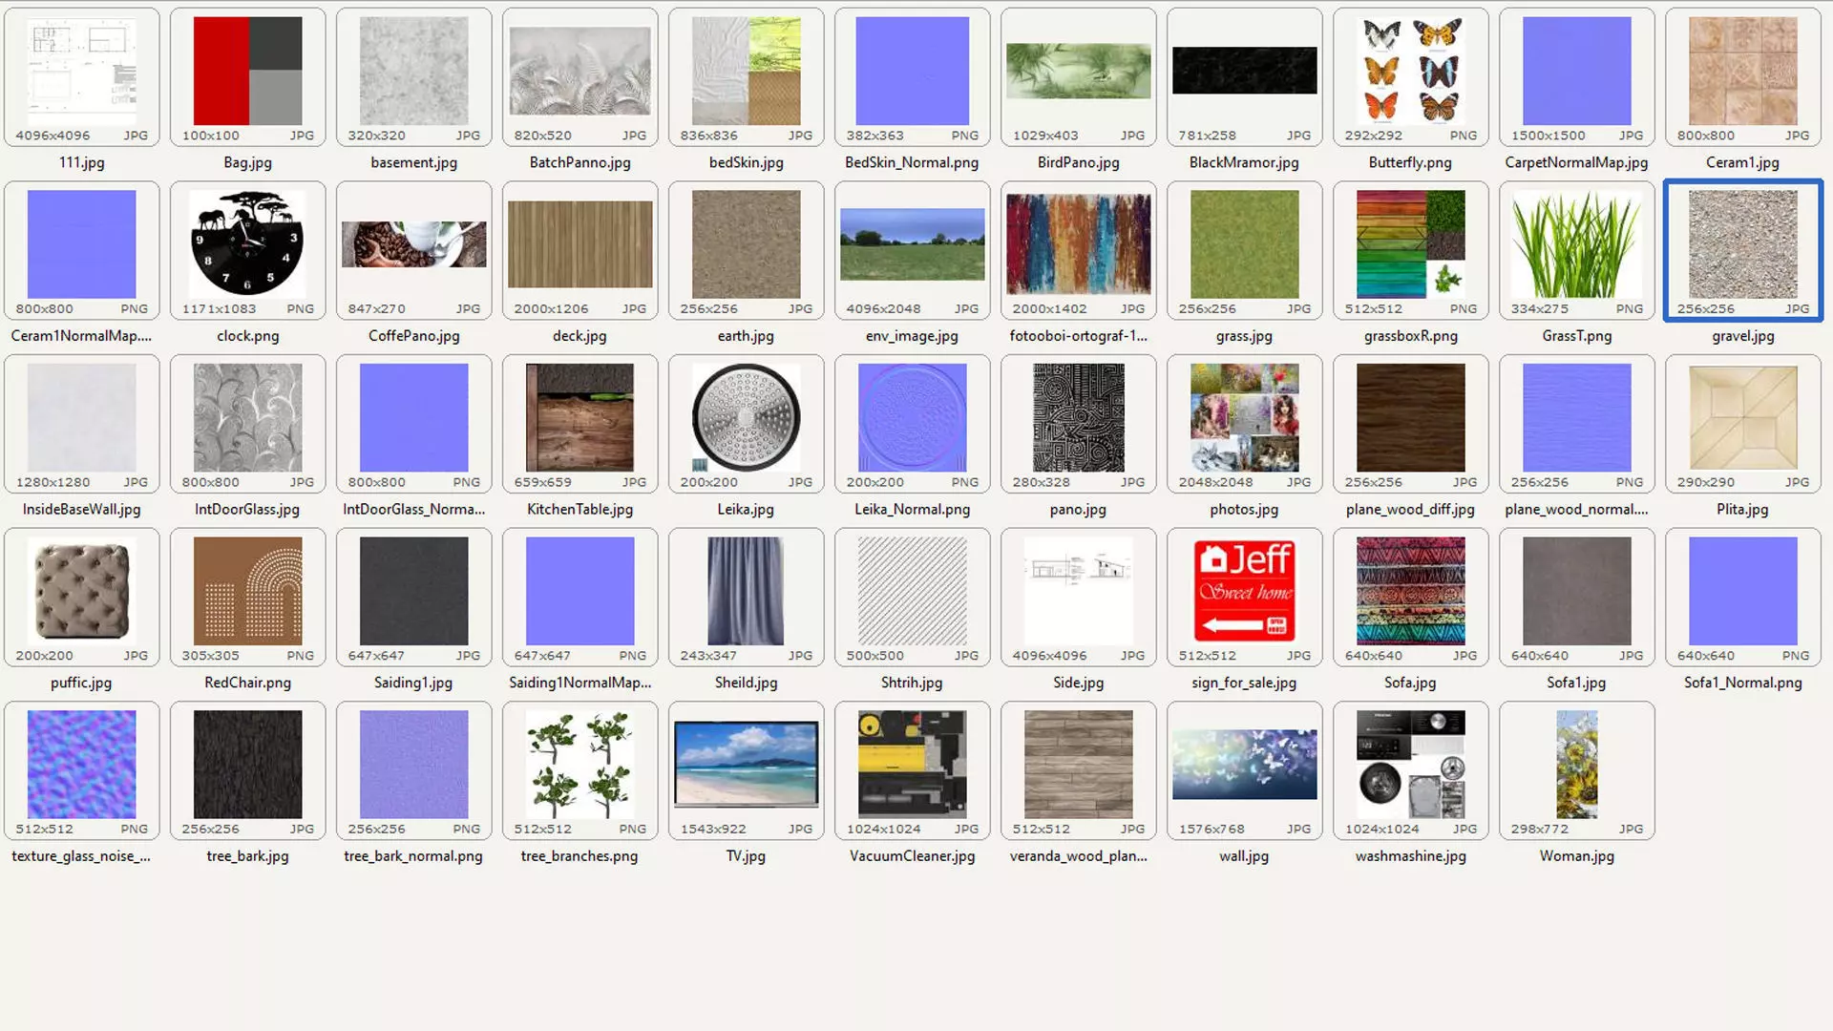Click the BlackMramor.jpg black marble thumbnail
Screen dimensions: 1833x1031
[x=1244, y=72]
